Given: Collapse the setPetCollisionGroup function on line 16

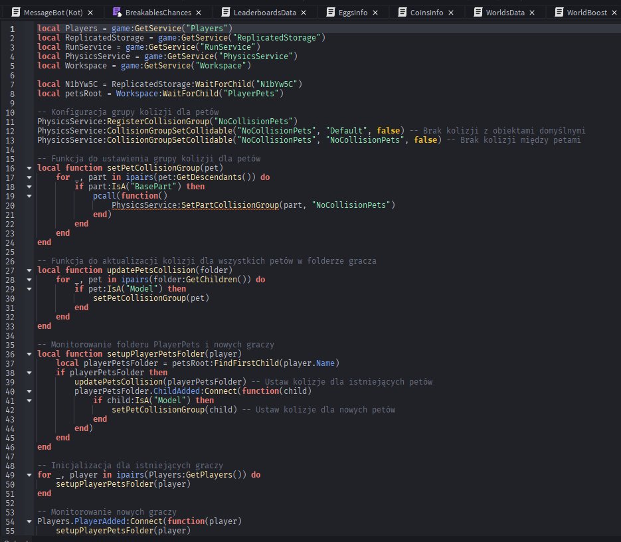Looking at the screenshot, I should (29, 168).
